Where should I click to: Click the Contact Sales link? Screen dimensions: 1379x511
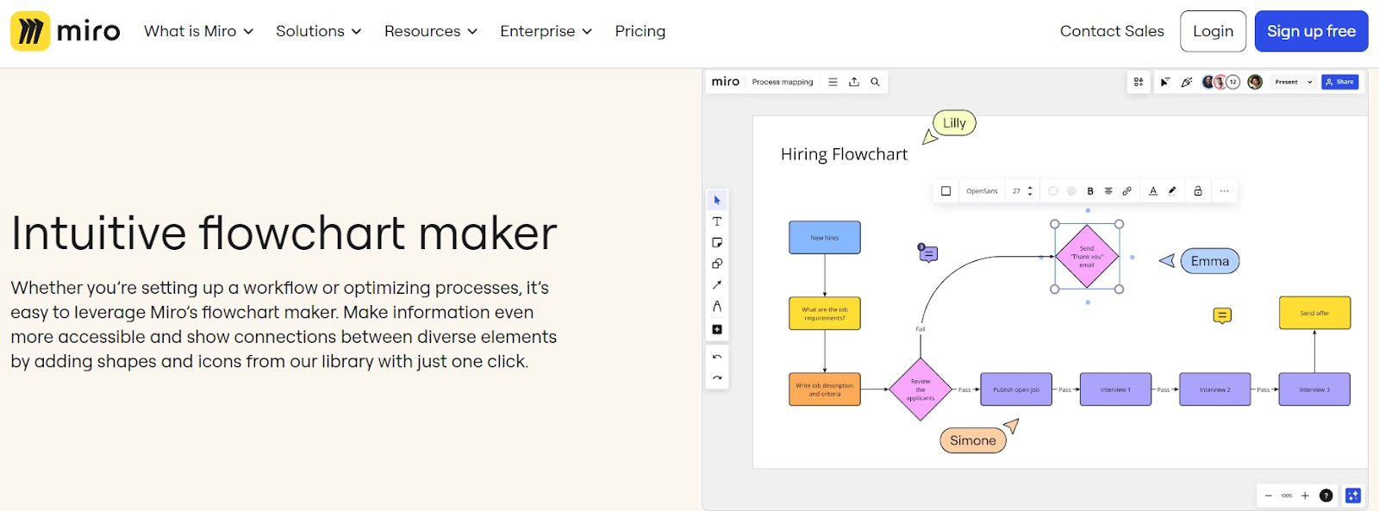(1112, 31)
